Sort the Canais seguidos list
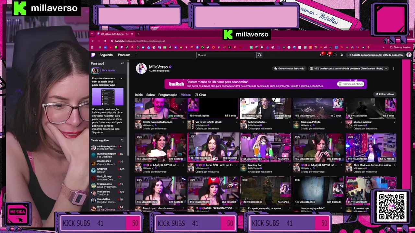 pyautogui.click(x=122, y=140)
